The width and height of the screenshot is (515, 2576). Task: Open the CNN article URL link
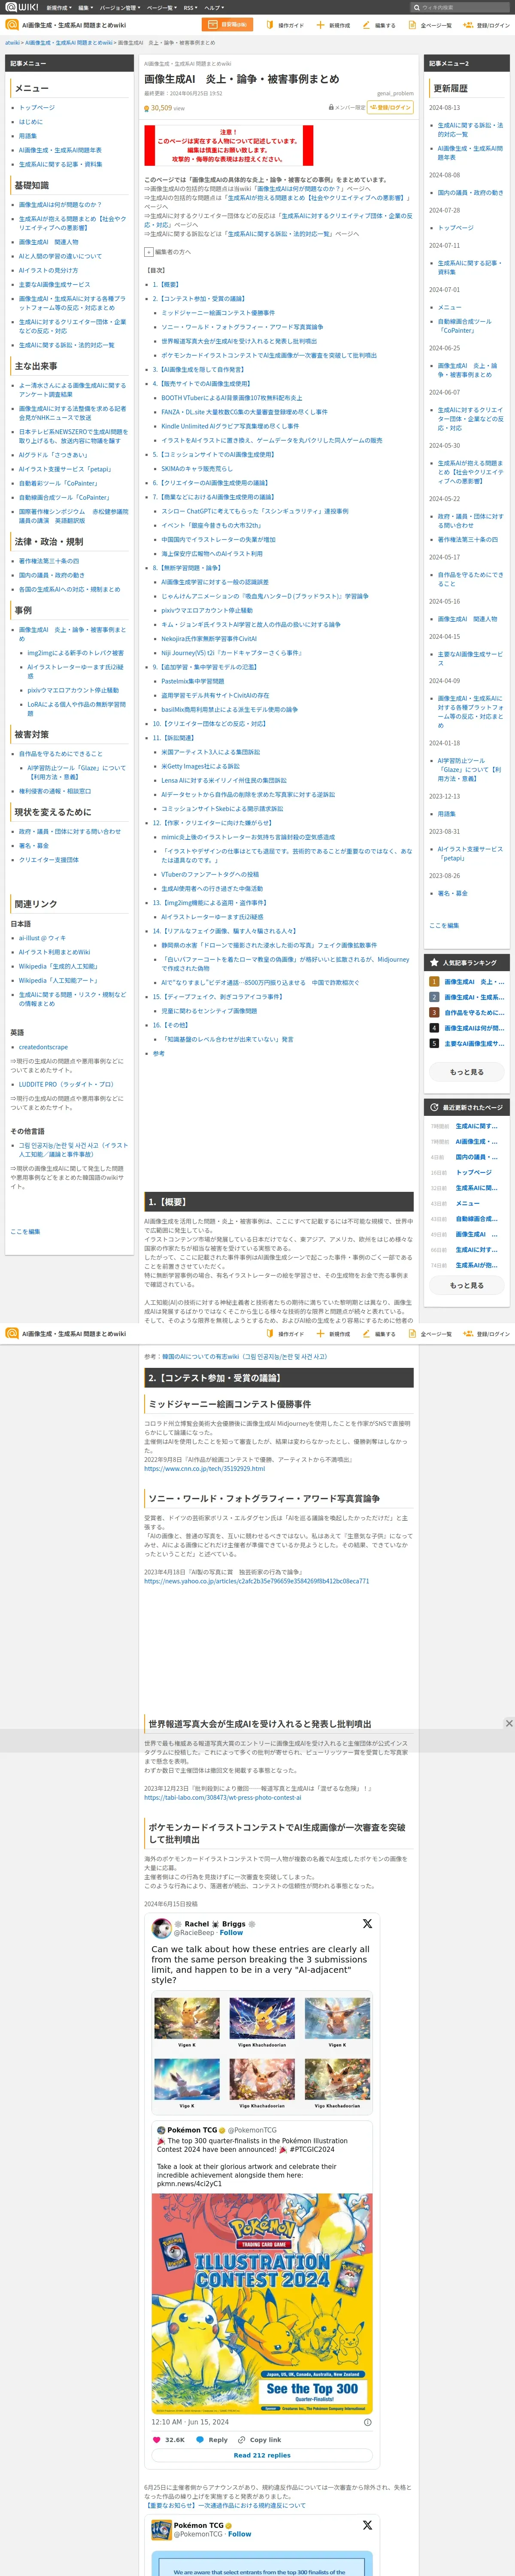click(205, 1469)
